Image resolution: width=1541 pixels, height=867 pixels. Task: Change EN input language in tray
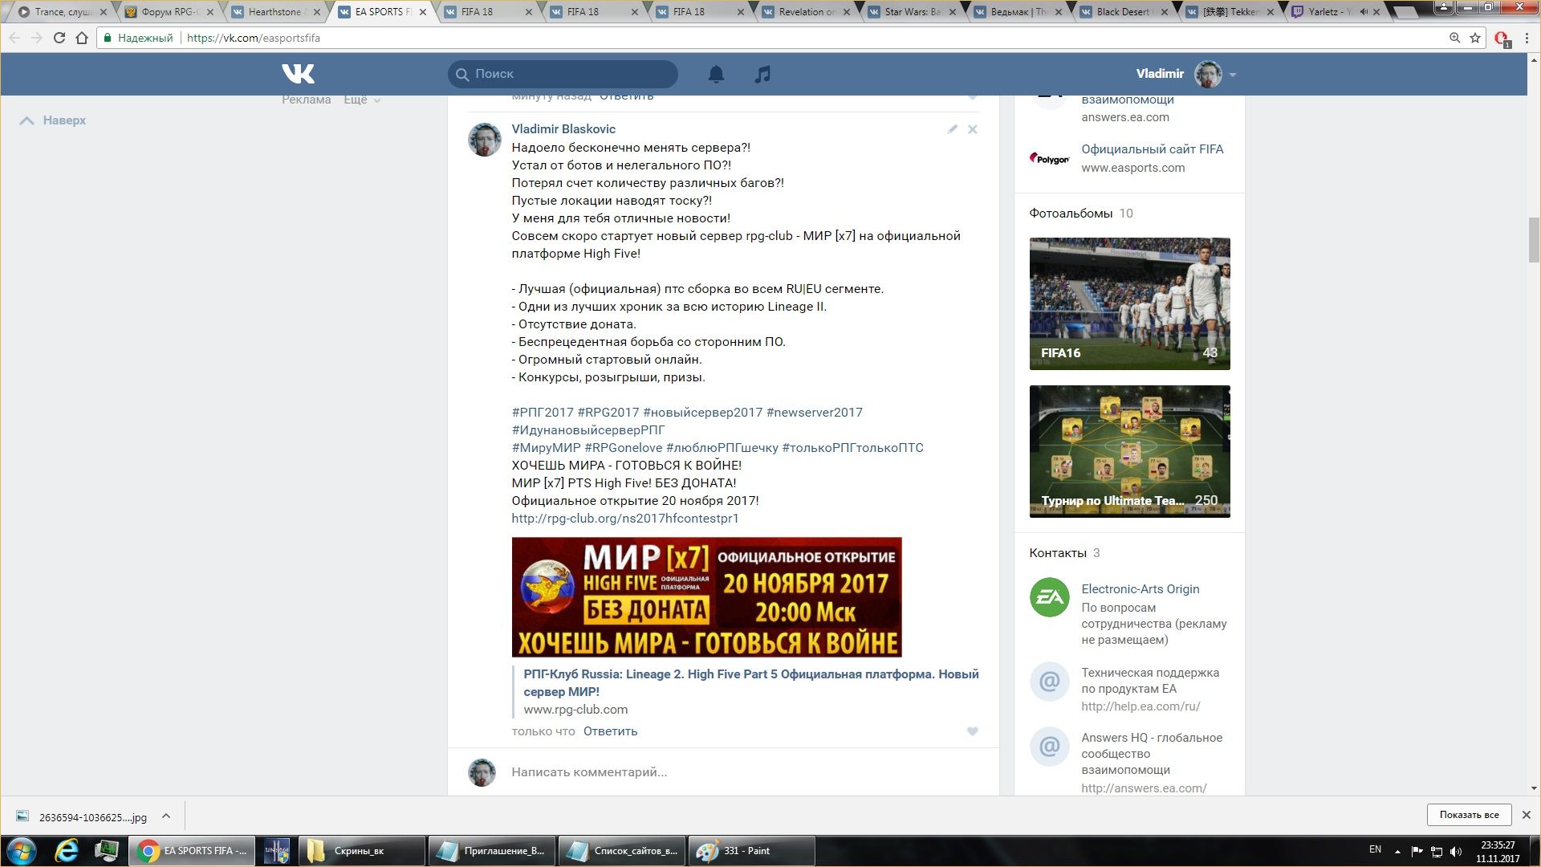1375,849
